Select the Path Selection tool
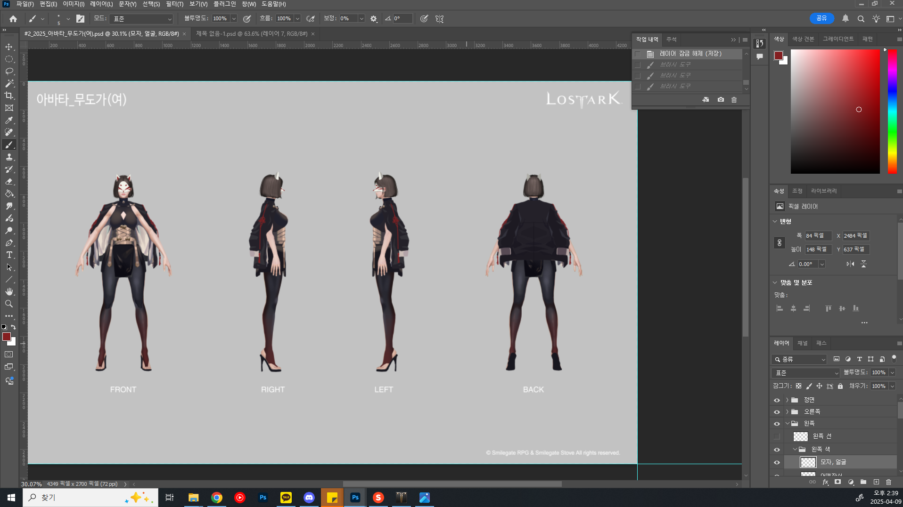This screenshot has width=903, height=507. (x=9, y=267)
